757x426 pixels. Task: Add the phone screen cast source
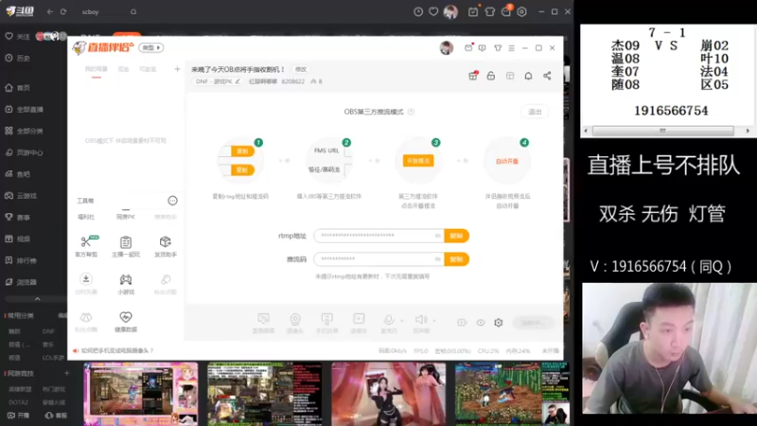coord(326,323)
